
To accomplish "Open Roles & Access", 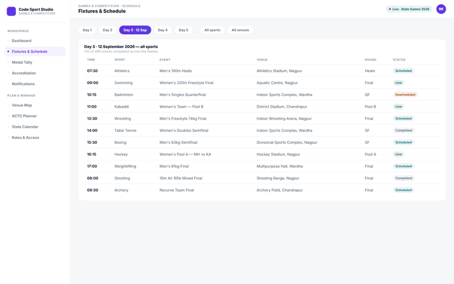I will coord(35,137).
